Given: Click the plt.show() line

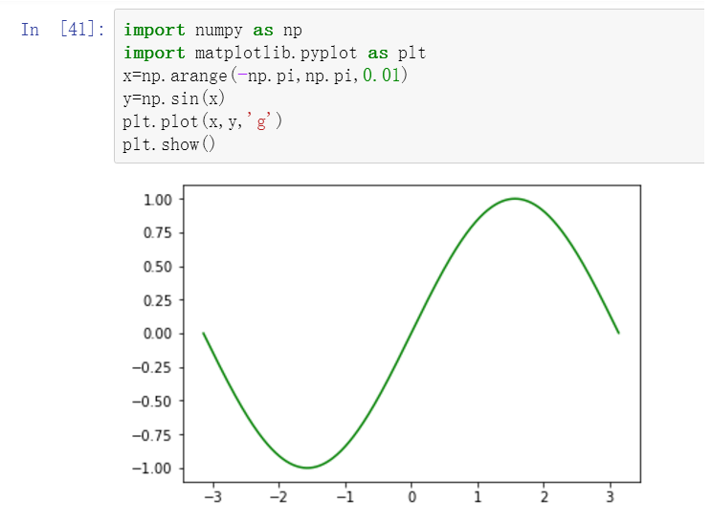Looking at the screenshot, I should coord(162,144).
